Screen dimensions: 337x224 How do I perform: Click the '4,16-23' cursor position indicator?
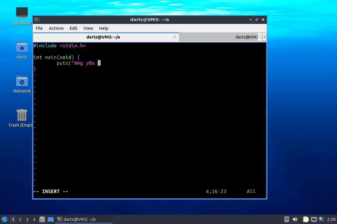[x=216, y=191]
